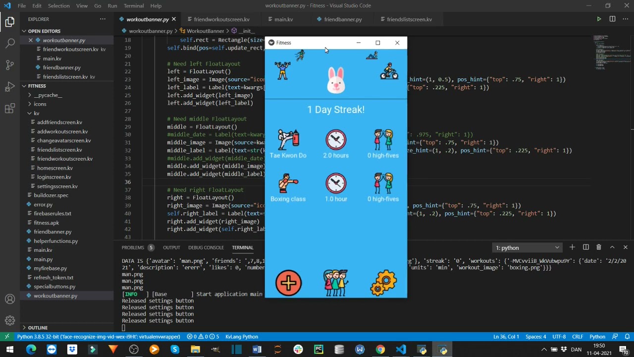634x357 pixels.
Task: Switch to the friendbanner.py tab
Action: coord(343,19)
